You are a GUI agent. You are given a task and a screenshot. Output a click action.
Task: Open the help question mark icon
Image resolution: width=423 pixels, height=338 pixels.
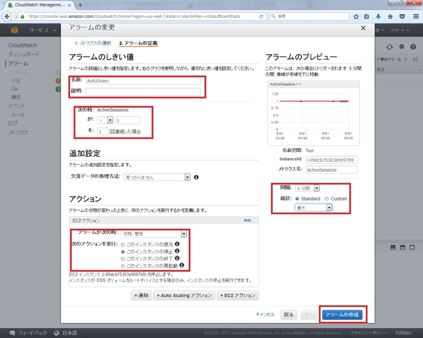[413, 47]
